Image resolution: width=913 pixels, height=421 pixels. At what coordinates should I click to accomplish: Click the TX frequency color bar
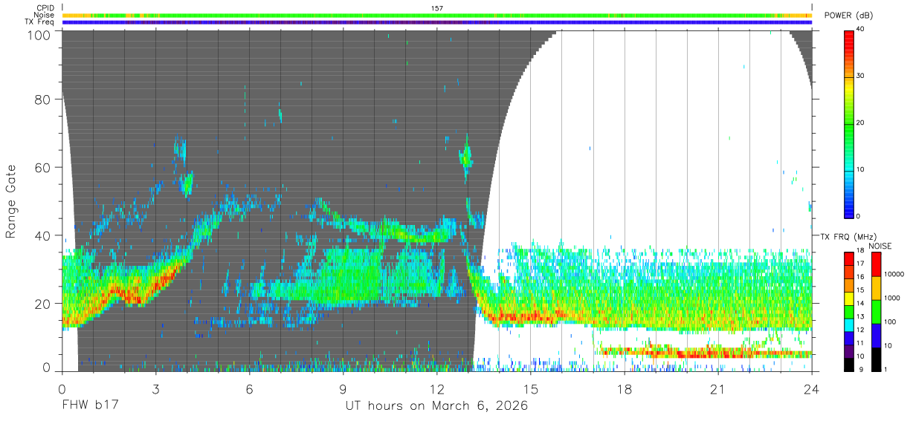coord(849,311)
